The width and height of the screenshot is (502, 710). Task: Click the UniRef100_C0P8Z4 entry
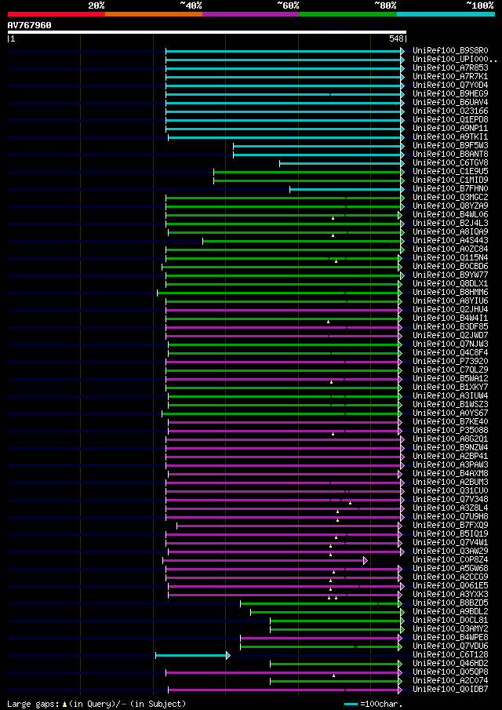(450, 561)
